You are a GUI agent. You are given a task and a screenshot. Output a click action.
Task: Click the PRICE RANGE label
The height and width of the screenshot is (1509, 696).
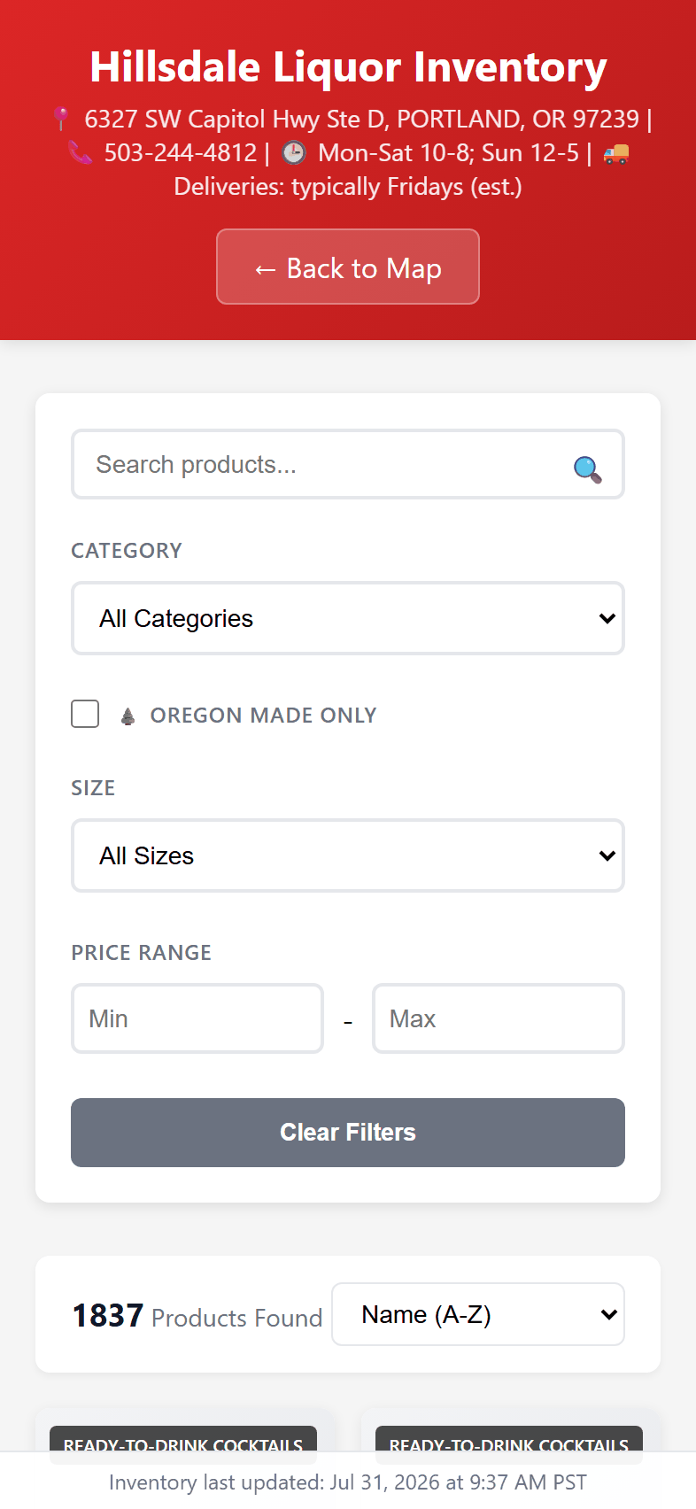(141, 953)
